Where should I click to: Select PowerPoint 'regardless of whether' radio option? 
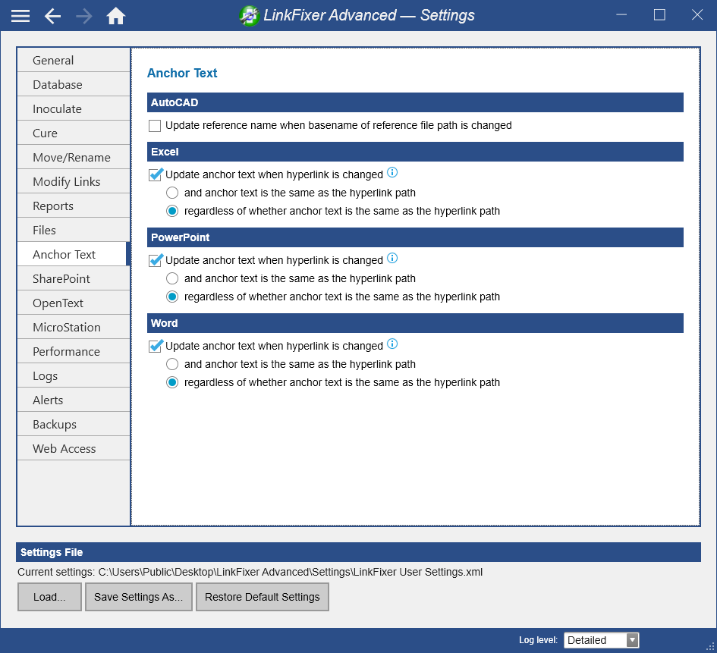[172, 297]
